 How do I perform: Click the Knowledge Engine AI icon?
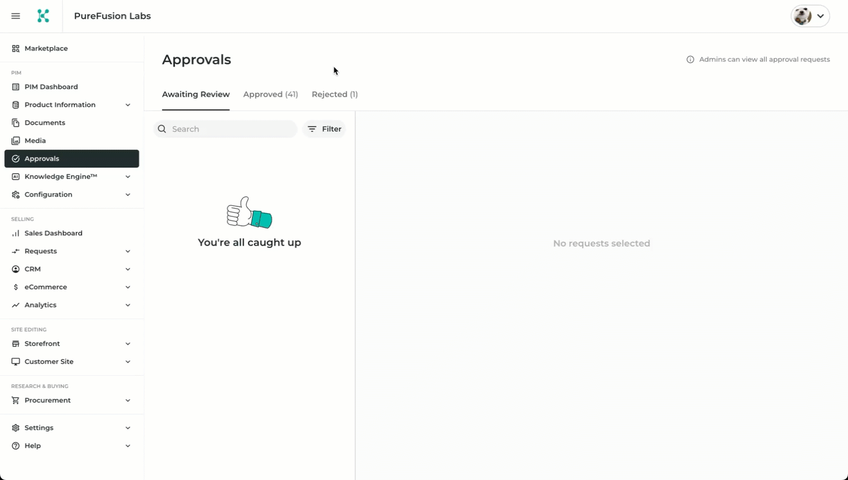16,177
